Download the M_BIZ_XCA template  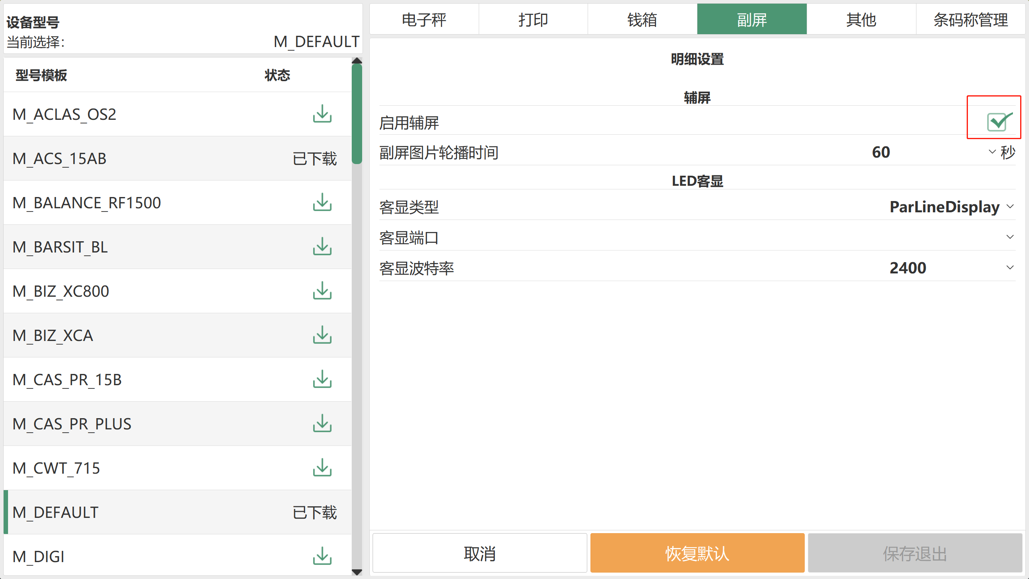(322, 335)
